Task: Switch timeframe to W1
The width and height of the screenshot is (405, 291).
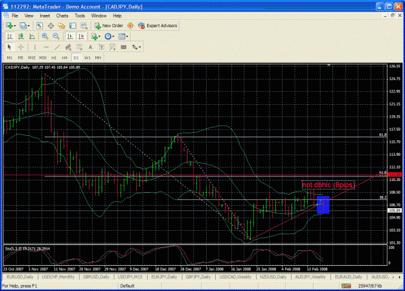Action: (87, 58)
